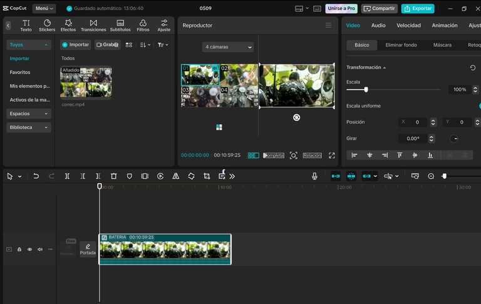481x304 pixels.
Task: Click the mirror flip icon
Action: [176, 176]
